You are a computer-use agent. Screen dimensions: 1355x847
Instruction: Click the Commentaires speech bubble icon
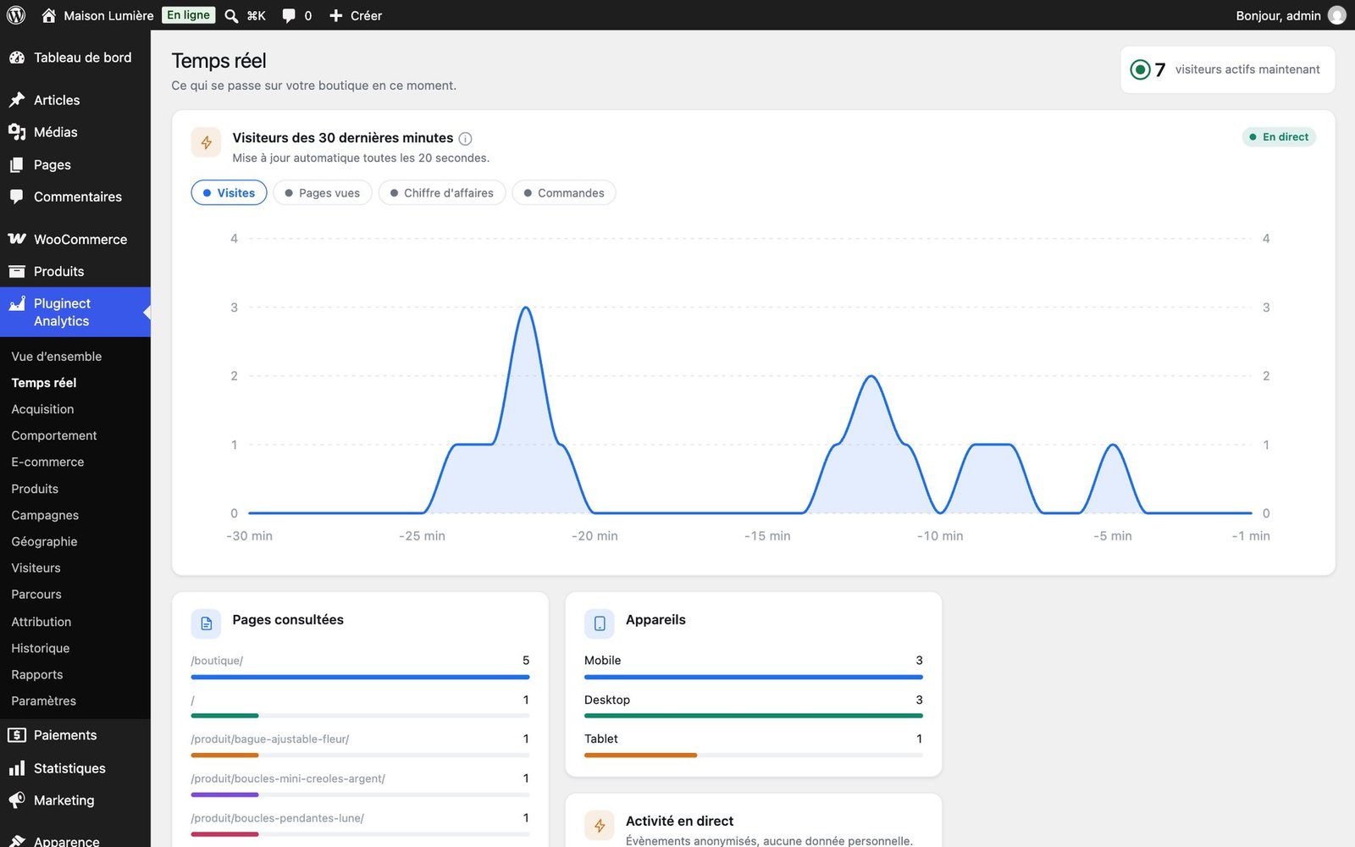(x=17, y=197)
